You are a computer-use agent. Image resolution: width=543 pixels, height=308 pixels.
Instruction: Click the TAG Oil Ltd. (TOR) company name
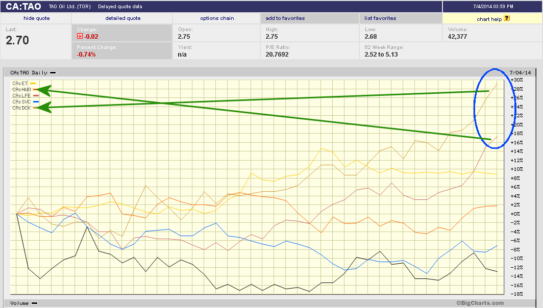[x=69, y=7]
